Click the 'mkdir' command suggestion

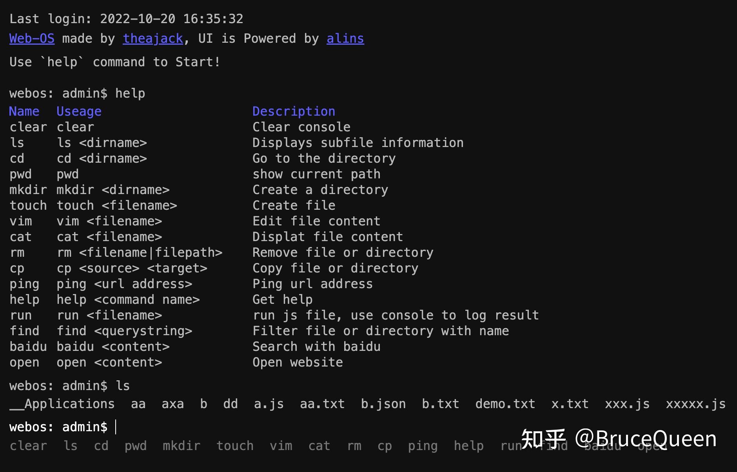pos(182,446)
